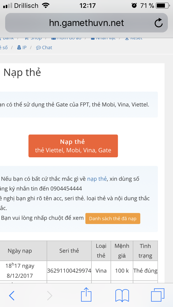
Task: Click the address bar showing hn.gamethuvn.net
Action: pos(86,23)
